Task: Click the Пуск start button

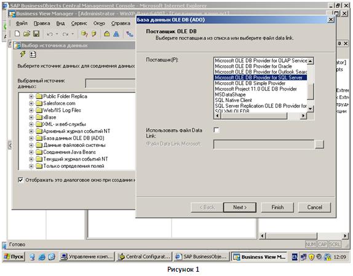Action: [x=14, y=257]
